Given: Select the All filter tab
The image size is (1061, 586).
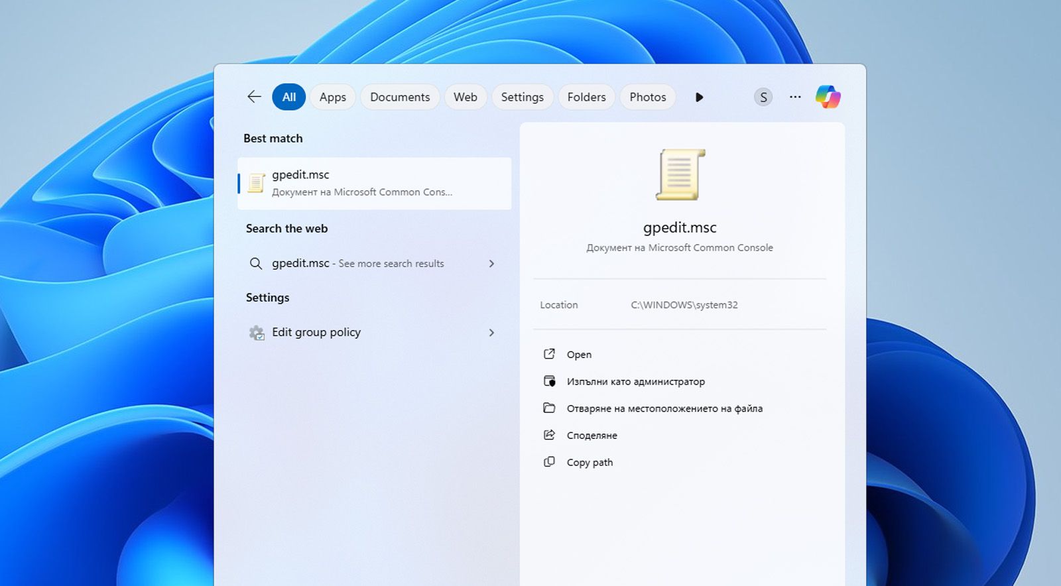Looking at the screenshot, I should click(289, 97).
